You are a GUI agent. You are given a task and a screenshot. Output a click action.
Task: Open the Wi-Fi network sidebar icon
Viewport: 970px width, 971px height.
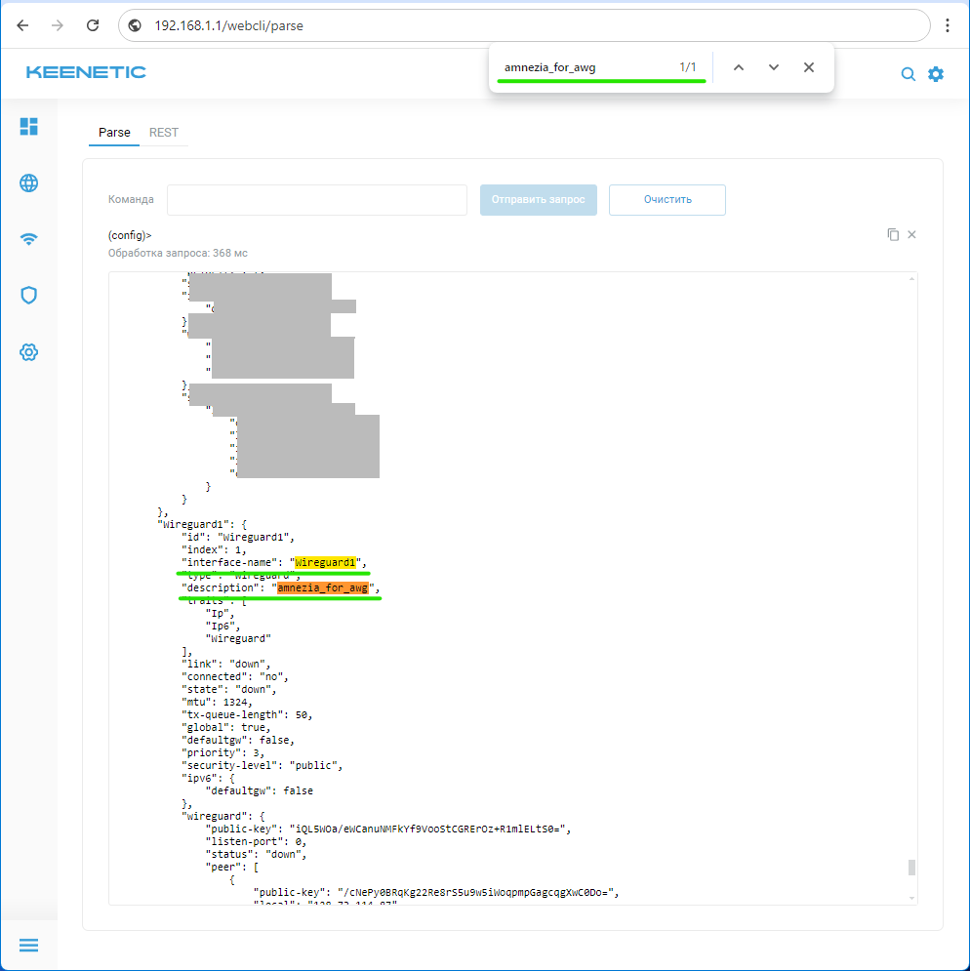(x=29, y=239)
